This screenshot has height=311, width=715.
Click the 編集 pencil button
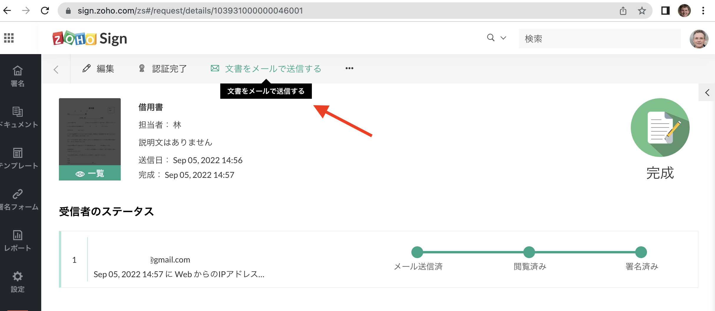[x=98, y=69]
